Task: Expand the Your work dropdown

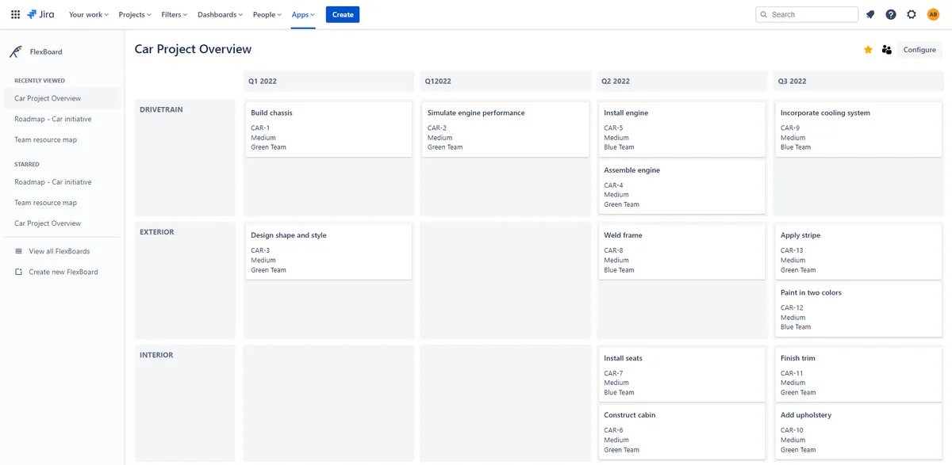Action: 89,14
